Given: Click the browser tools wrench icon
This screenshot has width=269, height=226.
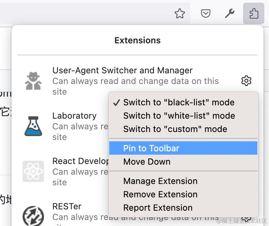Looking at the screenshot, I should coord(230,13).
